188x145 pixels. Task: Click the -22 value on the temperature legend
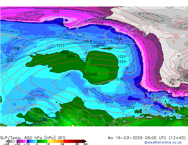[x=17, y=144]
